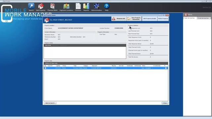Switch to Private Services Due tab
Viewport: 212px width, 119px height.
[x=203, y=18]
